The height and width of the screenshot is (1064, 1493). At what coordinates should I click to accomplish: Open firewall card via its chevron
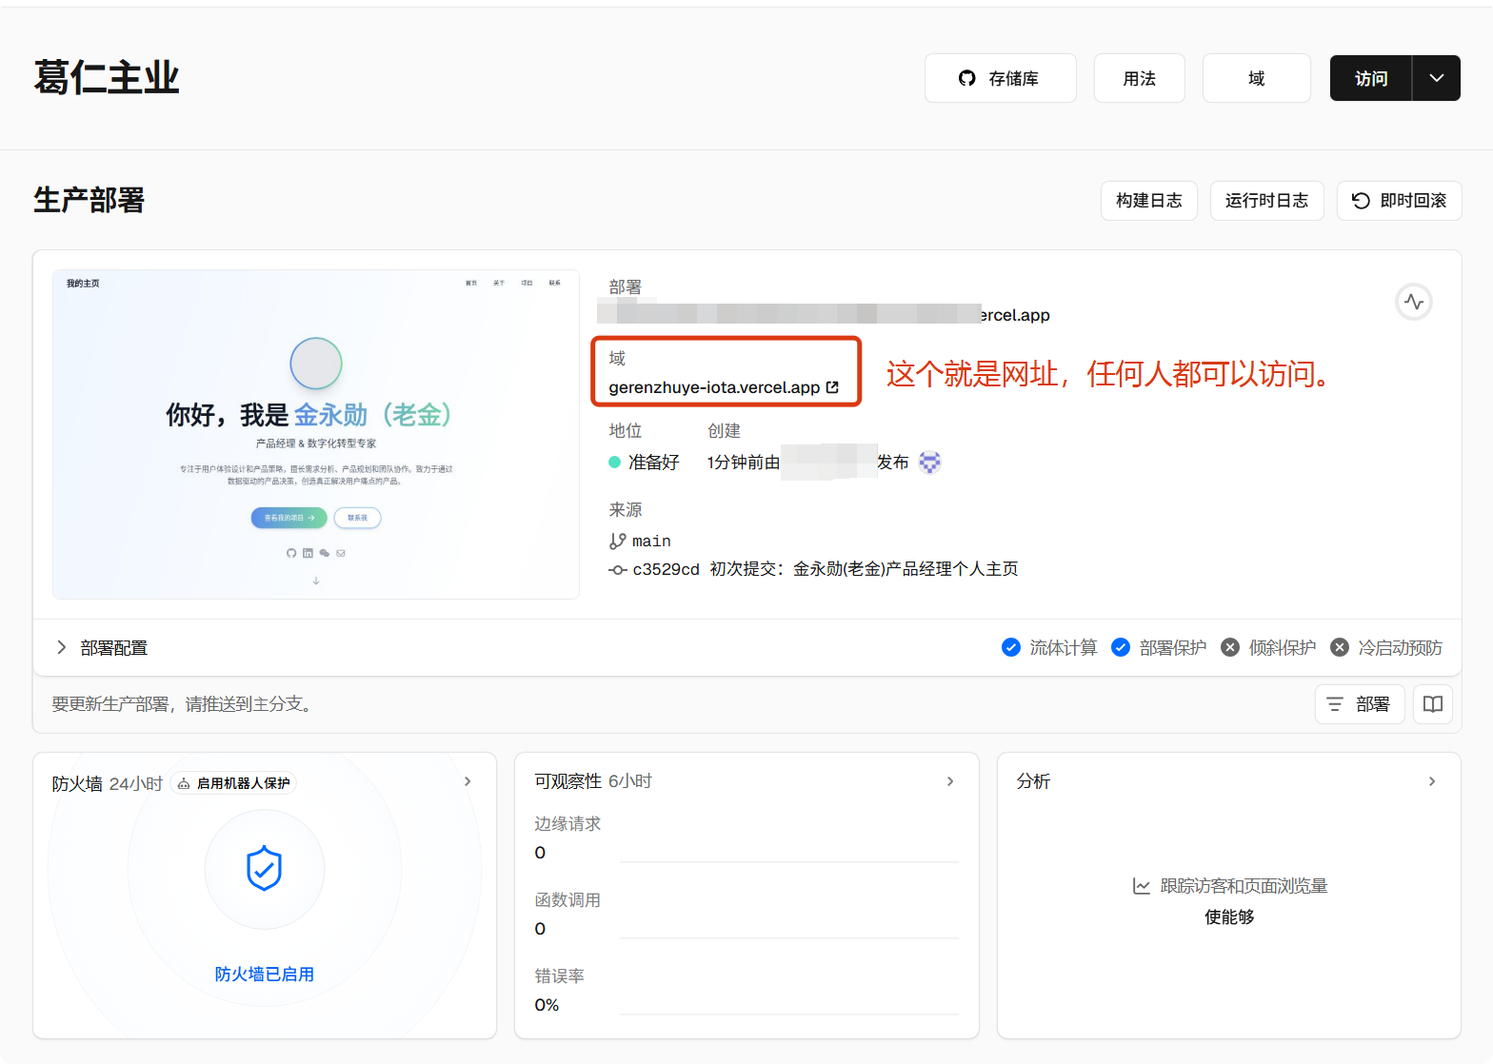pos(468,781)
